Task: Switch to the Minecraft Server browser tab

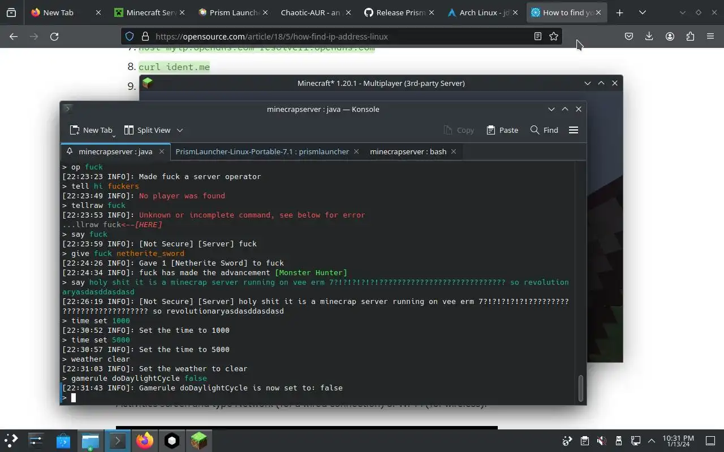Action: (x=150, y=12)
